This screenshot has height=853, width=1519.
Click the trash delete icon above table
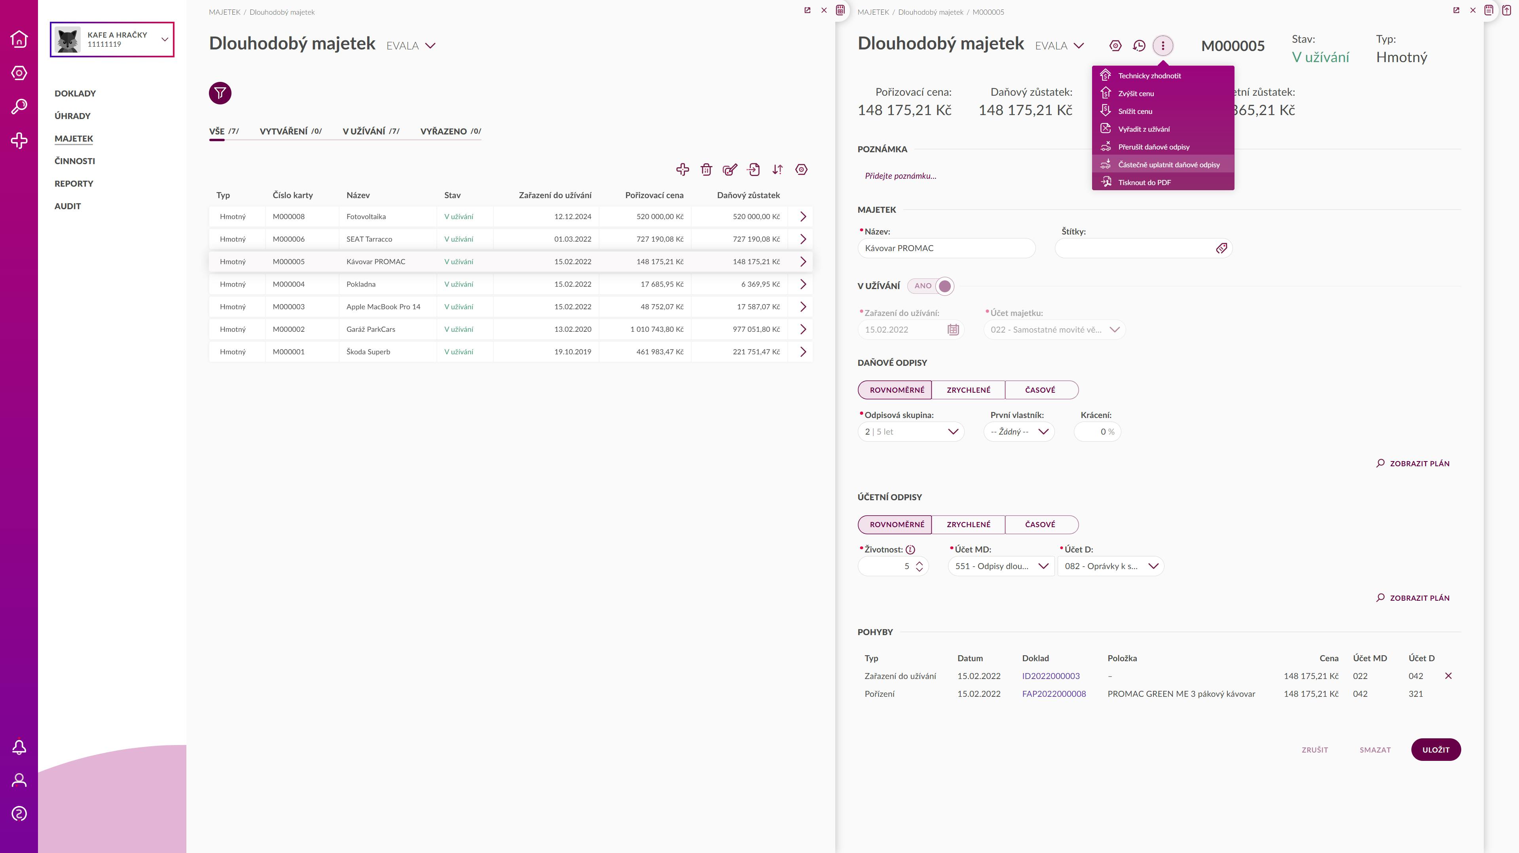tap(706, 170)
